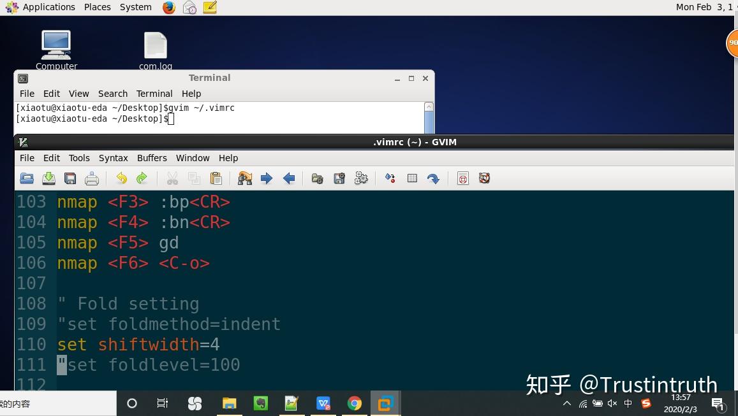Open the Places menu in top panel

pos(98,7)
